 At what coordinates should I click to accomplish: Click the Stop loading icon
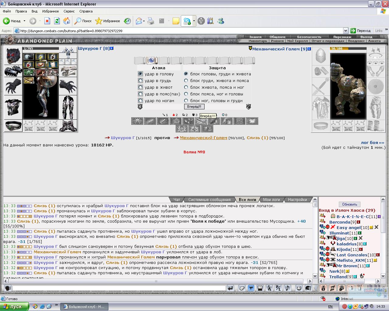47,21
